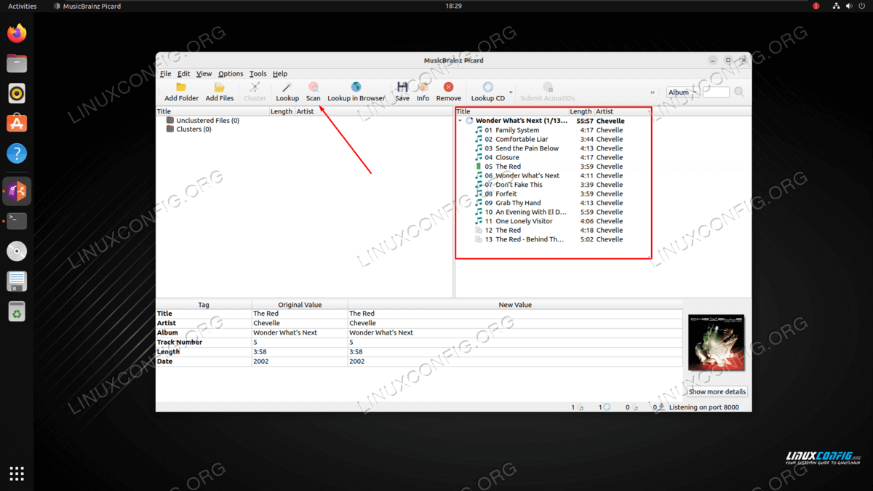Click the Info toolbar icon
The image size is (873, 491).
tap(423, 87)
